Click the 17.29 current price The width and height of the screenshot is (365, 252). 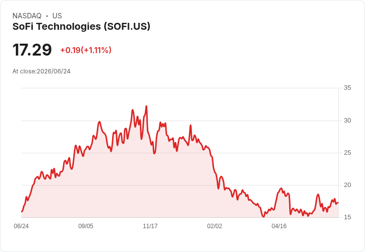[32, 50]
